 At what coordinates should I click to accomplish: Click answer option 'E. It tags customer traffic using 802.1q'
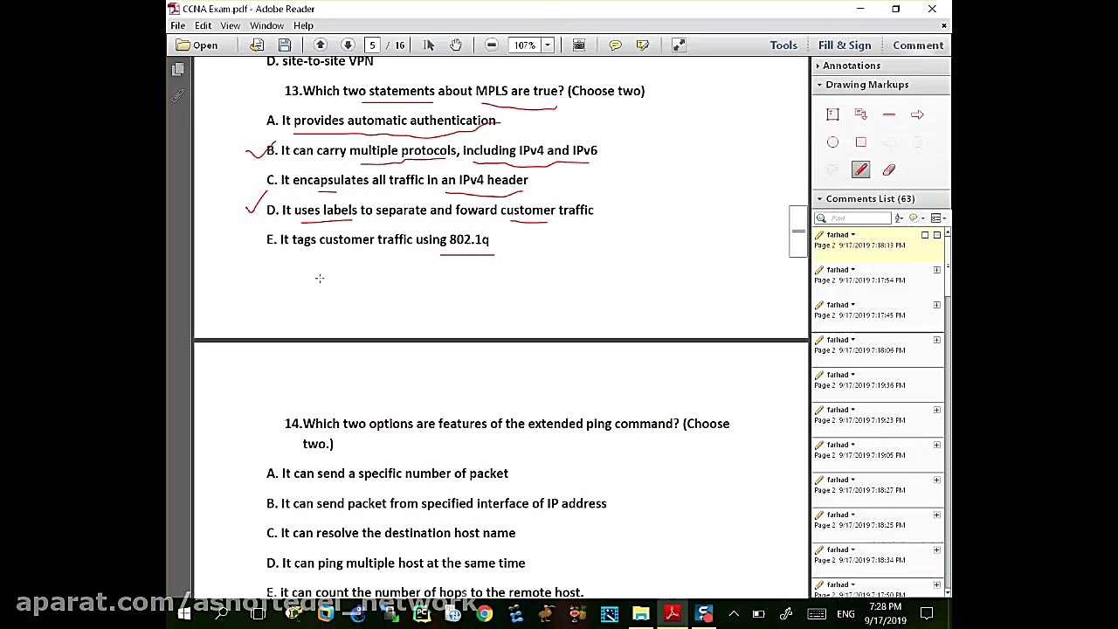pos(377,239)
